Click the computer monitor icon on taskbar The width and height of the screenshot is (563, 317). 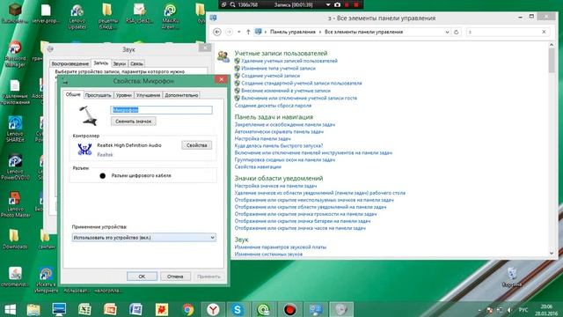59,309
